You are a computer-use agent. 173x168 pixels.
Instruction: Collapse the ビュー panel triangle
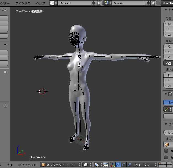pyautogui.click(x=166, y=124)
